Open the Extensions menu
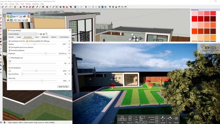 pyautogui.click(x=36, y=4)
